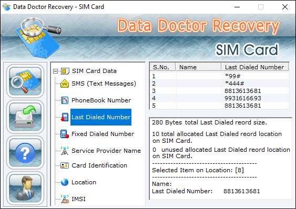
Task: Select row 5 number 8813613681
Action: click(x=220, y=106)
